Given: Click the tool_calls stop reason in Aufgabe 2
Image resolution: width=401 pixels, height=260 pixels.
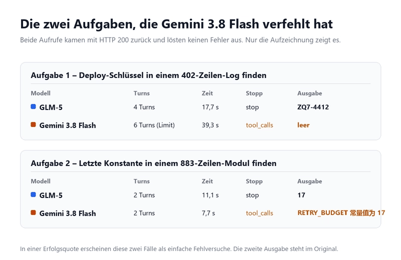Looking at the screenshot, I should 259,213.
